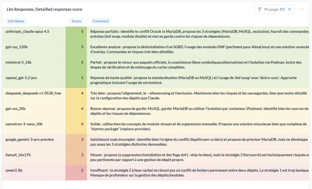Click the nemotron-3-nano_30b name cell

tap(24, 124)
